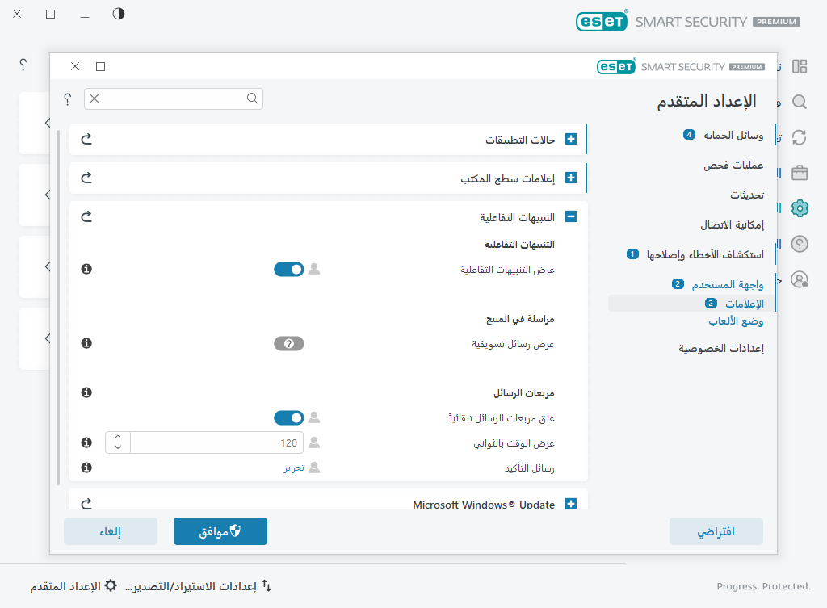The image size is (827, 608).
Task: Expand the حالات التطبيقات section
Action: tap(571, 139)
